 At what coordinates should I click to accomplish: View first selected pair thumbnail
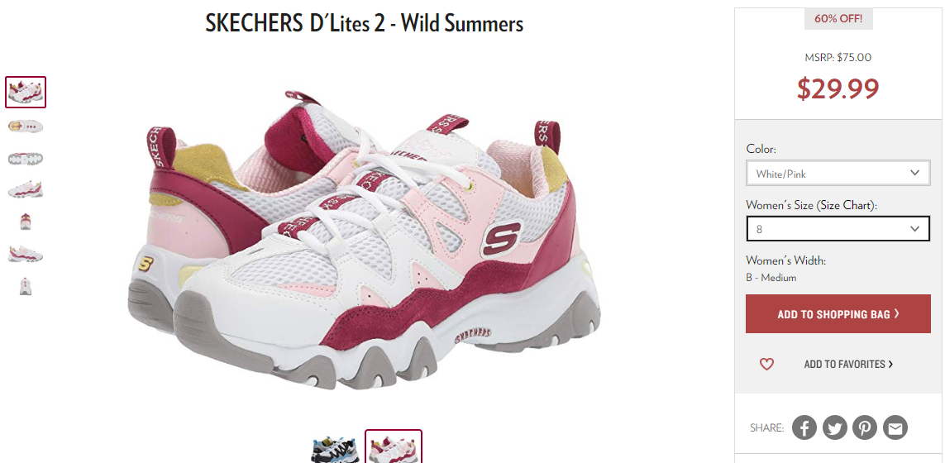(x=26, y=93)
